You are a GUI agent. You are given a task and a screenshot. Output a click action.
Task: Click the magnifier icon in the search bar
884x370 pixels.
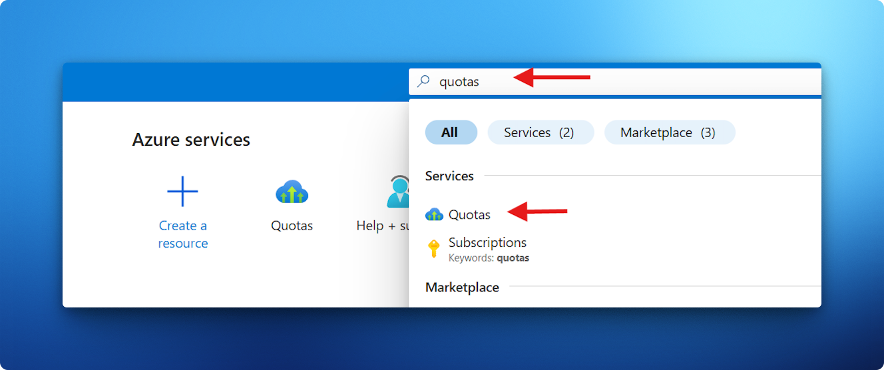click(x=423, y=82)
